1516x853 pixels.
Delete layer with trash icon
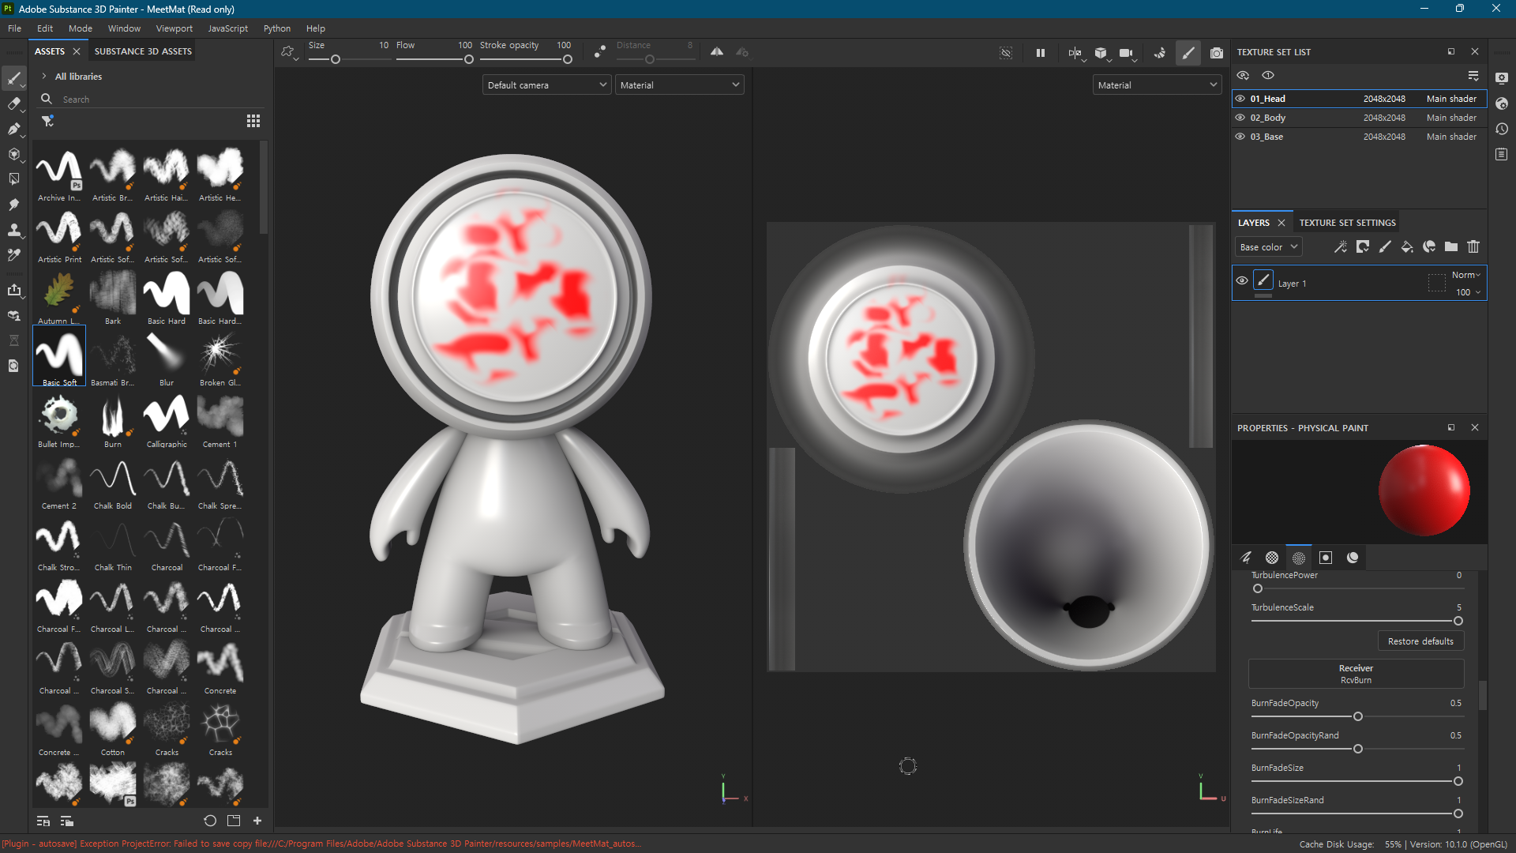tap(1473, 247)
